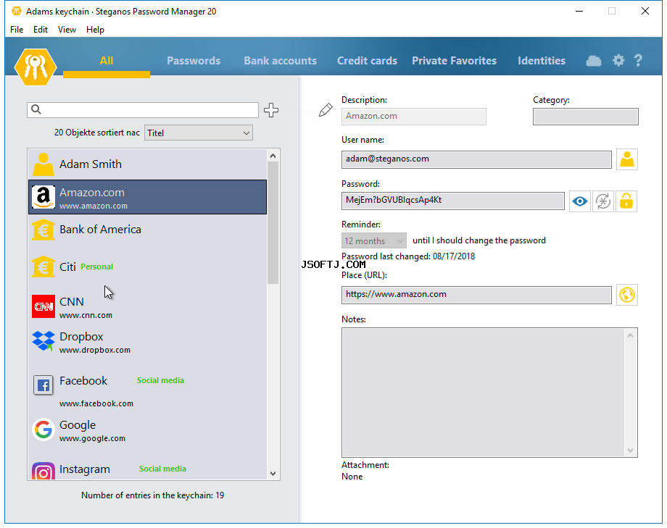Click inside the keychain search field

click(143, 109)
